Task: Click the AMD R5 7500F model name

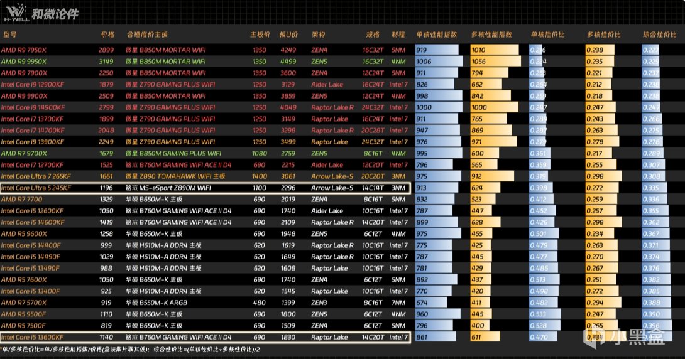Action: click(x=23, y=325)
